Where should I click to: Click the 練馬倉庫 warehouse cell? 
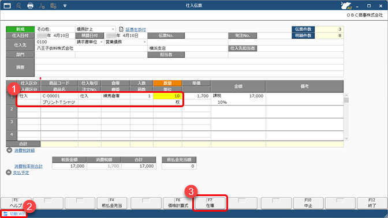tap(115, 96)
